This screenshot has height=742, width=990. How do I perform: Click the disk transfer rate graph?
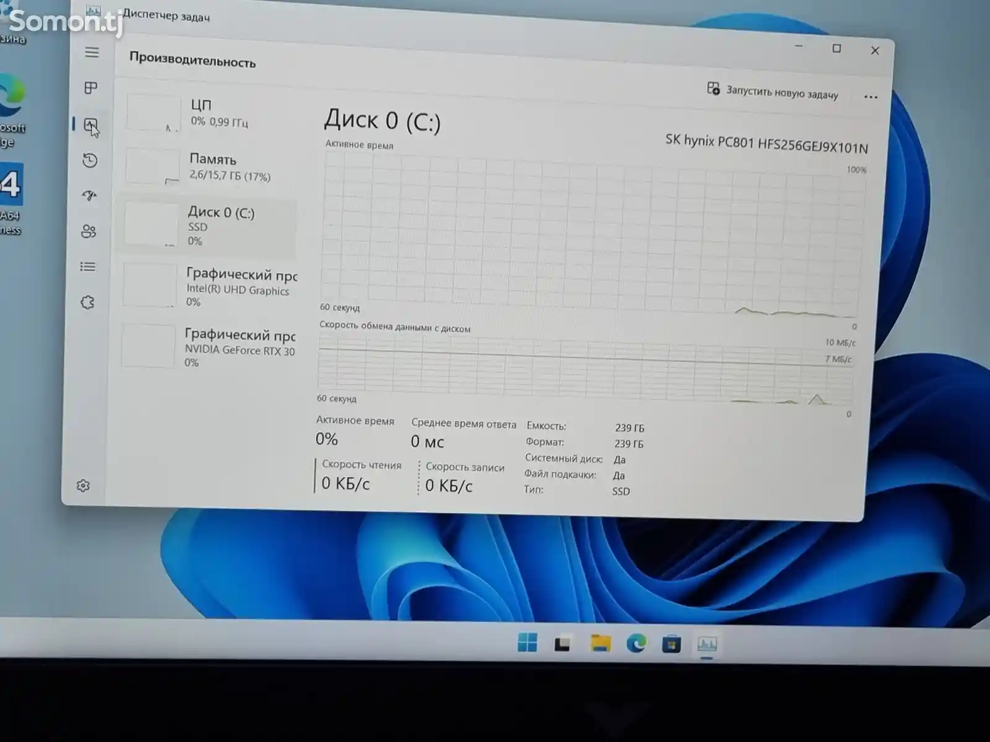click(x=585, y=370)
